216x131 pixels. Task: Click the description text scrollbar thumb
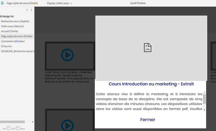point(204,99)
